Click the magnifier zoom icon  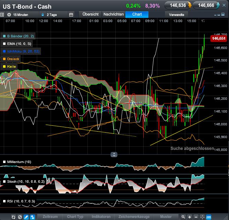click(183, 217)
